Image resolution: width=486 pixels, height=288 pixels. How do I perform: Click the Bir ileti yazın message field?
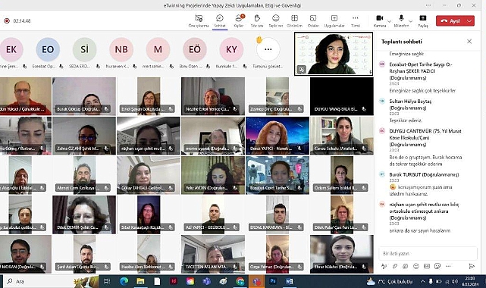[x=428, y=253]
